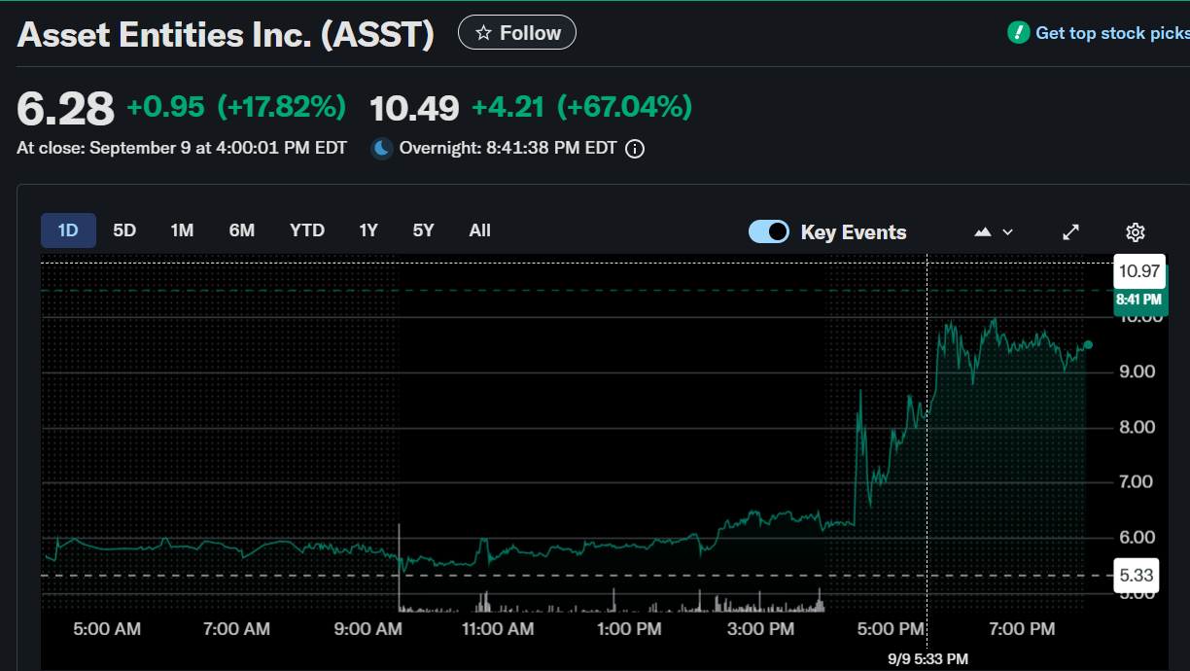This screenshot has width=1190, height=671.
Task: Select the 5Y range tab
Action: tap(423, 230)
